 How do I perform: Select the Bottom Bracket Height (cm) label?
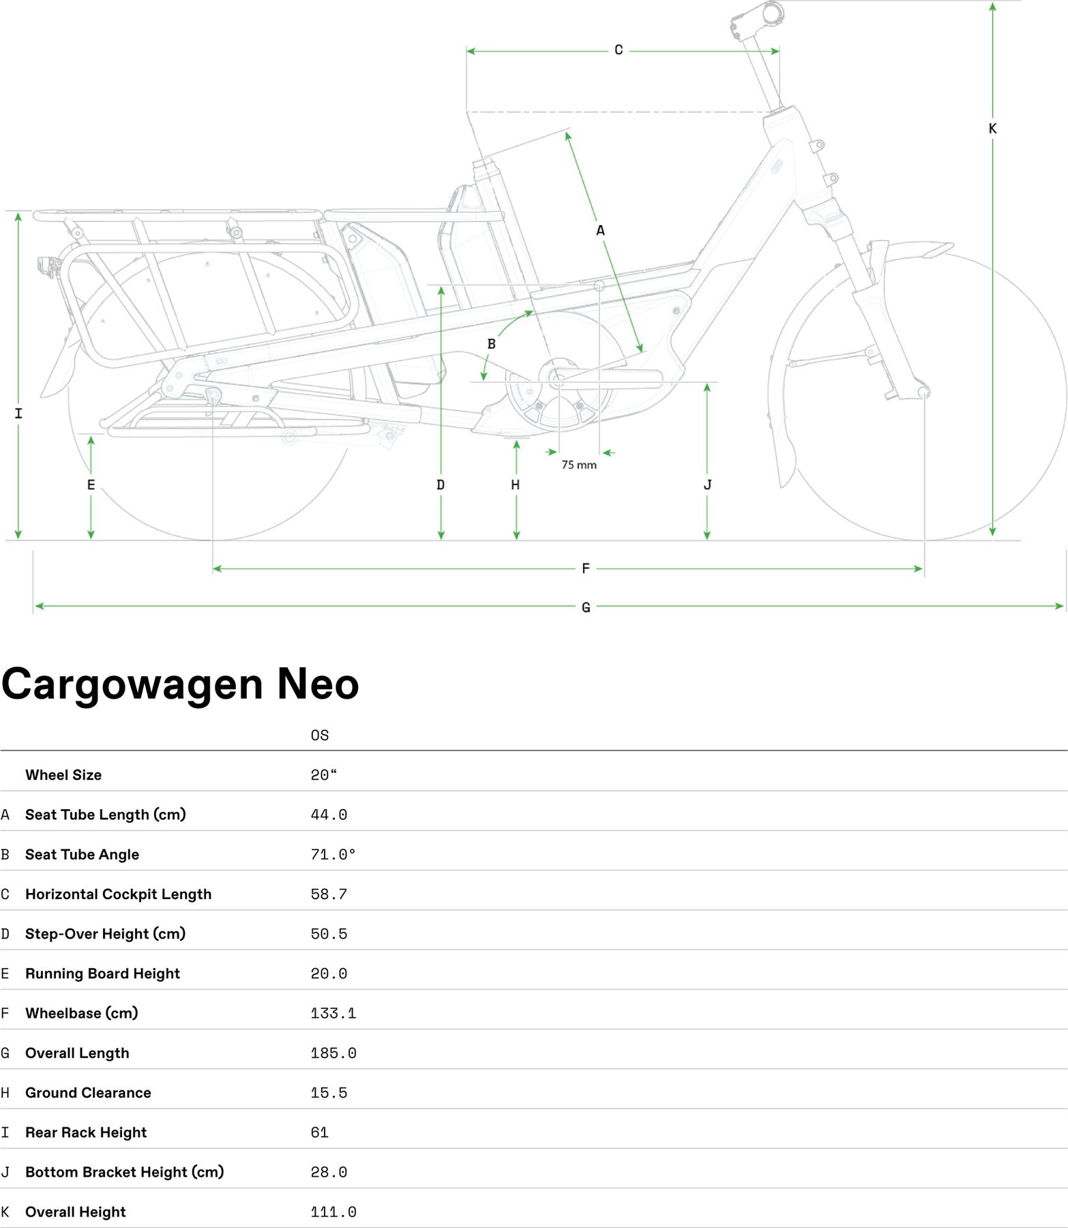point(125,1172)
